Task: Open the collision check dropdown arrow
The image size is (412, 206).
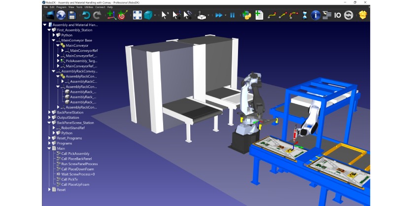Action: 208,15
